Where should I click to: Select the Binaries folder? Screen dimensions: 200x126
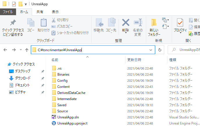[x=63, y=74]
